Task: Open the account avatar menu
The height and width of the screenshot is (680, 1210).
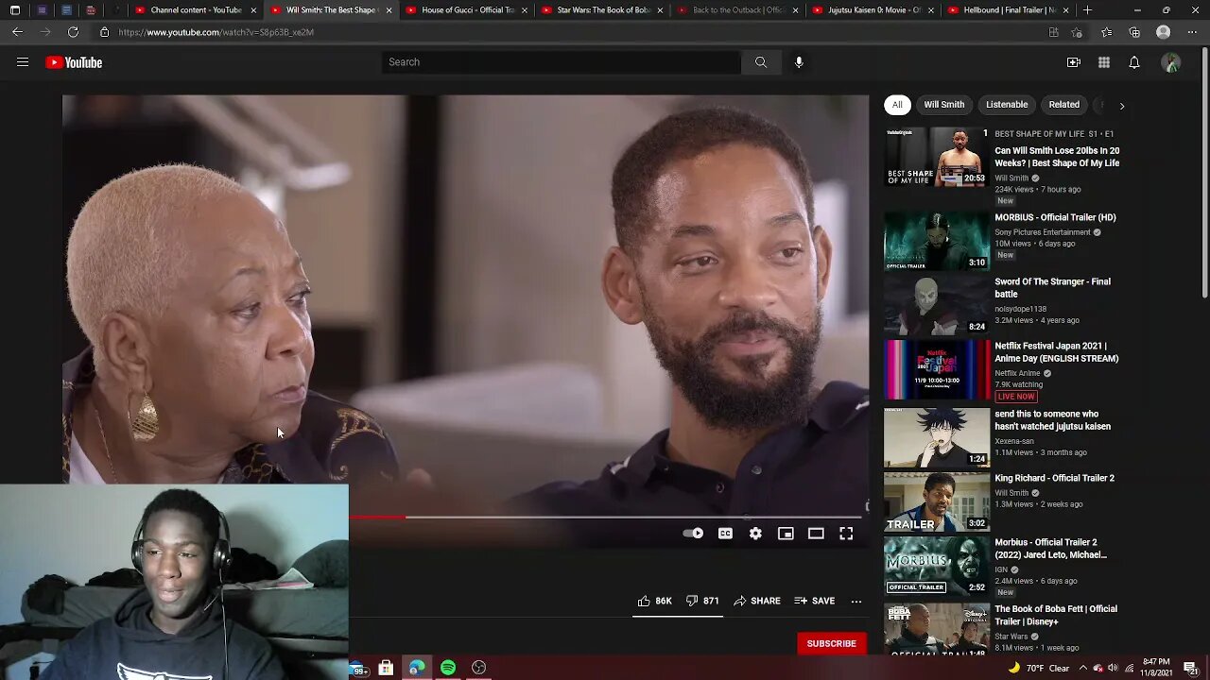Action: pyautogui.click(x=1171, y=62)
